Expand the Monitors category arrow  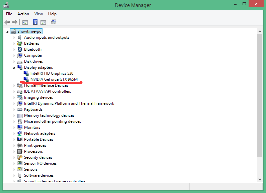tap(14, 128)
